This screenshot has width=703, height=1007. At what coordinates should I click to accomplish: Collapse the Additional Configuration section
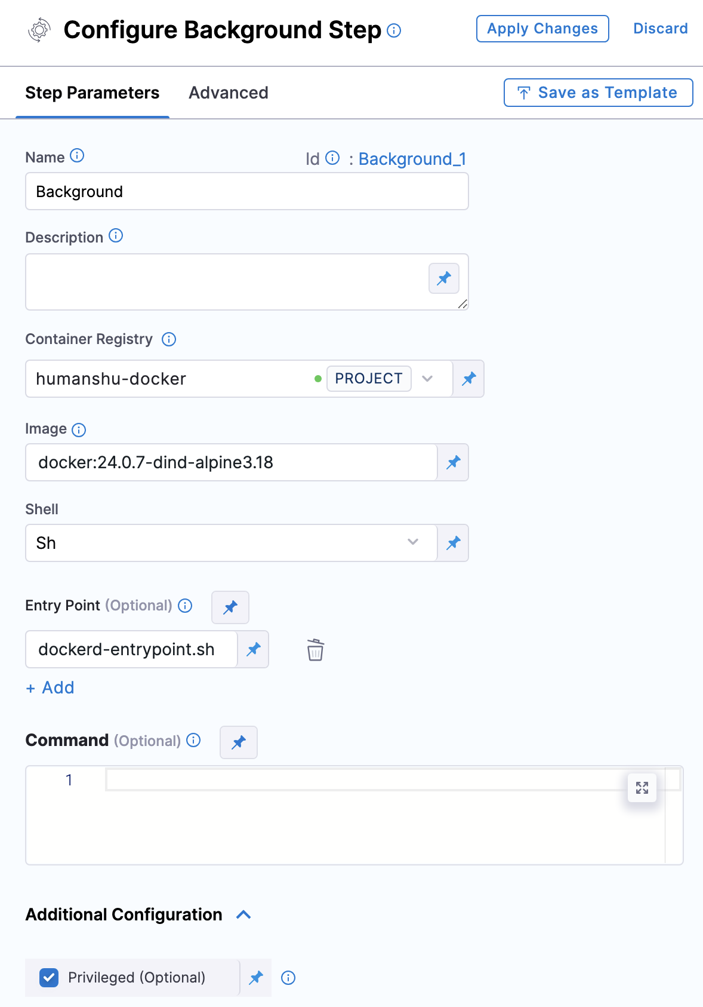tap(243, 914)
